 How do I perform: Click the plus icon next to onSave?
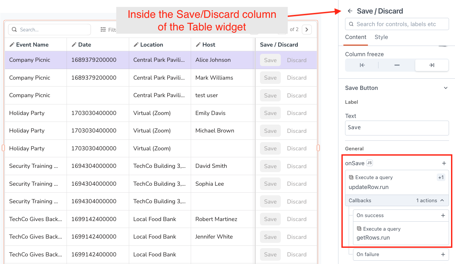click(444, 163)
